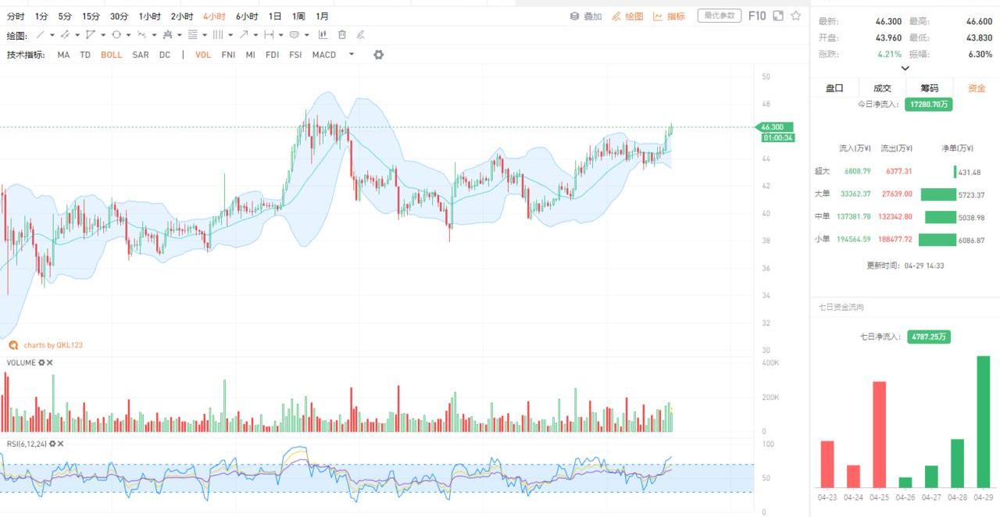Click the 最优参数 button
The width and height of the screenshot is (1000, 517).
[x=719, y=16]
